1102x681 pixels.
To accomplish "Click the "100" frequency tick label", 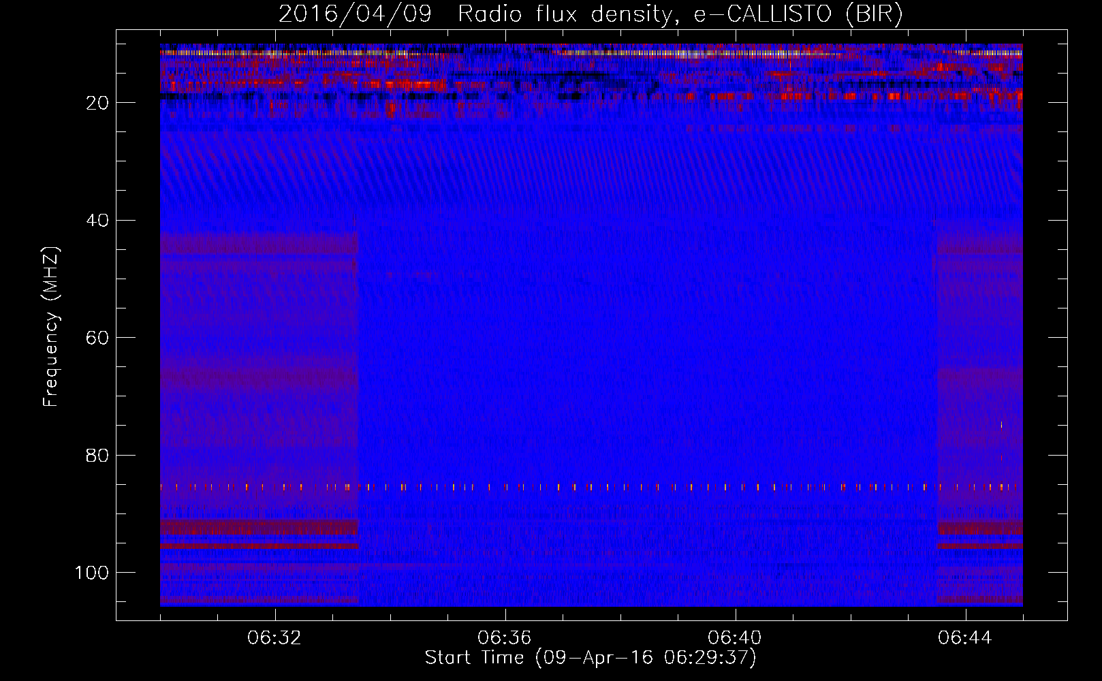I will click(92, 573).
